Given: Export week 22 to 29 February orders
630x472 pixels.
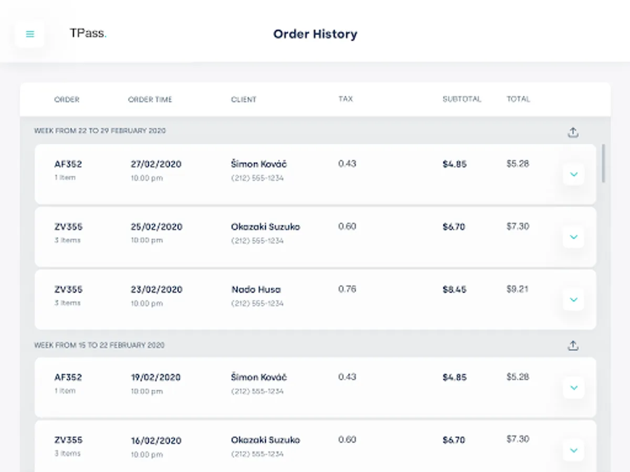Looking at the screenshot, I should (573, 132).
